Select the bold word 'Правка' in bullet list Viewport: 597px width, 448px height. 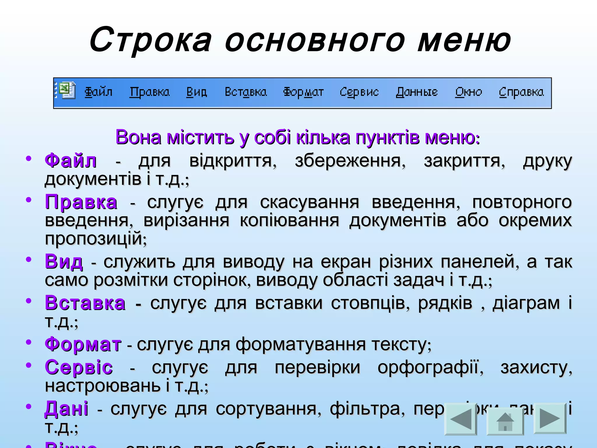click(x=81, y=202)
